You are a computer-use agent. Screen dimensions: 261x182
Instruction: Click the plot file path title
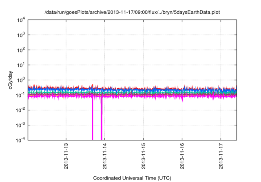[132, 12]
